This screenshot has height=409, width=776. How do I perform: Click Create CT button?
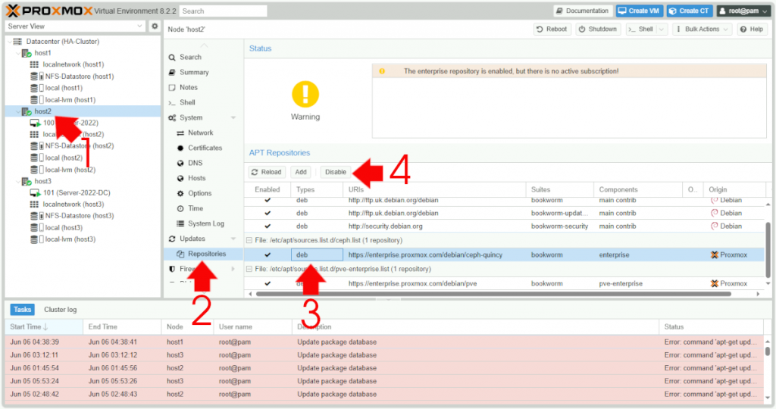pyautogui.click(x=690, y=11)
